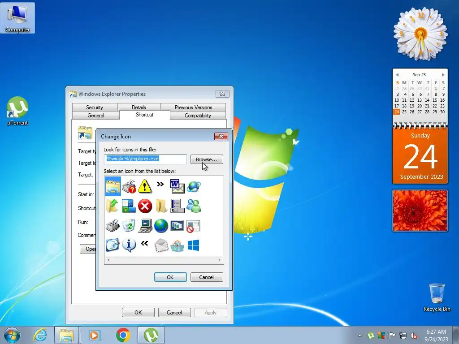Open the Windows Start menu orb
Screen dimensions: 459x344
(x=12, y=335)
